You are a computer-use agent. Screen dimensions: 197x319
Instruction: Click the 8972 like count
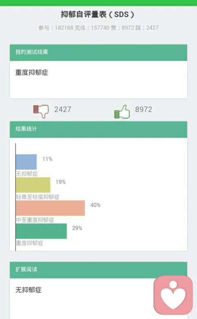pyautogui.click(x=143, y=109)
